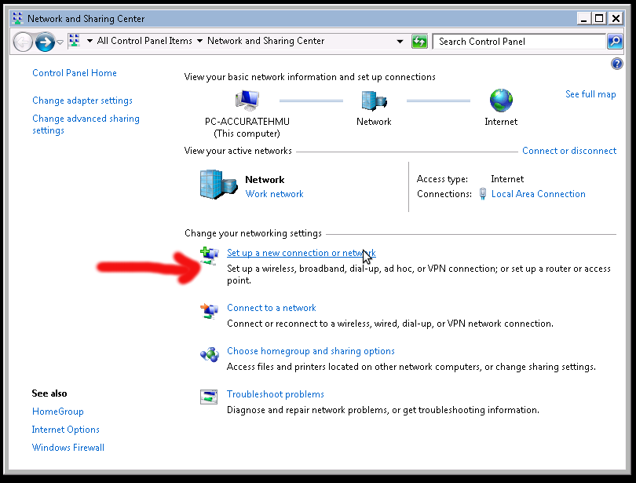
Task: Minimize the Network and Sharing Center window
Action: pyautogui.click(x=583, y=19)
